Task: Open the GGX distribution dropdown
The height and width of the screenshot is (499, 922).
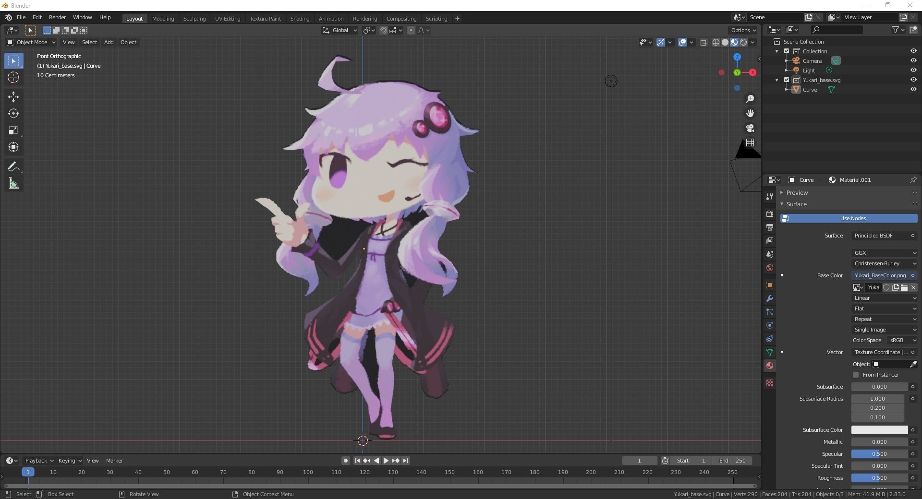Action: pos(885,253)
